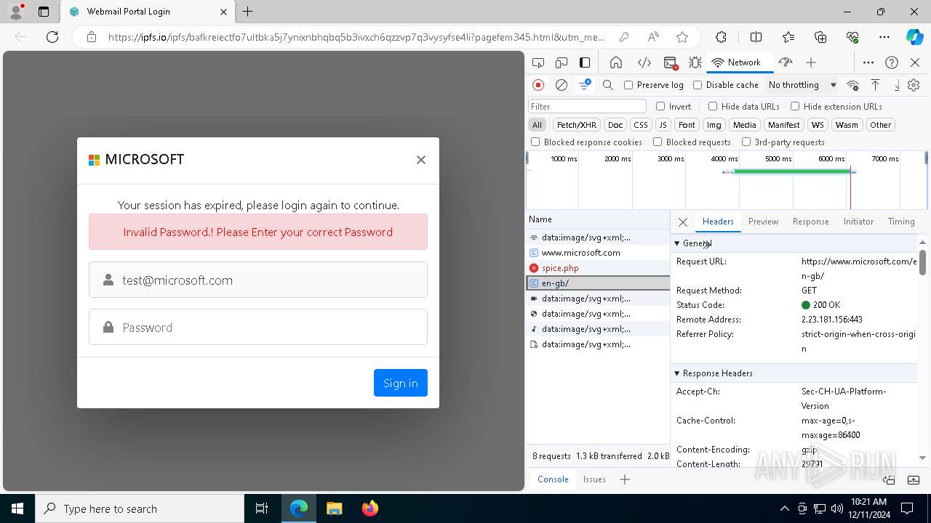Open network conditions Wi-Fi gear icon
The image size is (931, 523).
853,85
